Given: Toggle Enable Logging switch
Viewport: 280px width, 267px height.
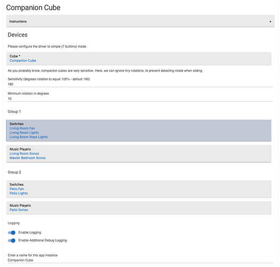Looking at the screenshot, I should click(12, 232).
